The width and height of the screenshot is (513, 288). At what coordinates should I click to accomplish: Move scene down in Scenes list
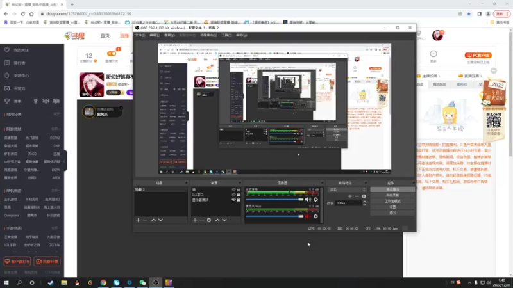[160, 220]
